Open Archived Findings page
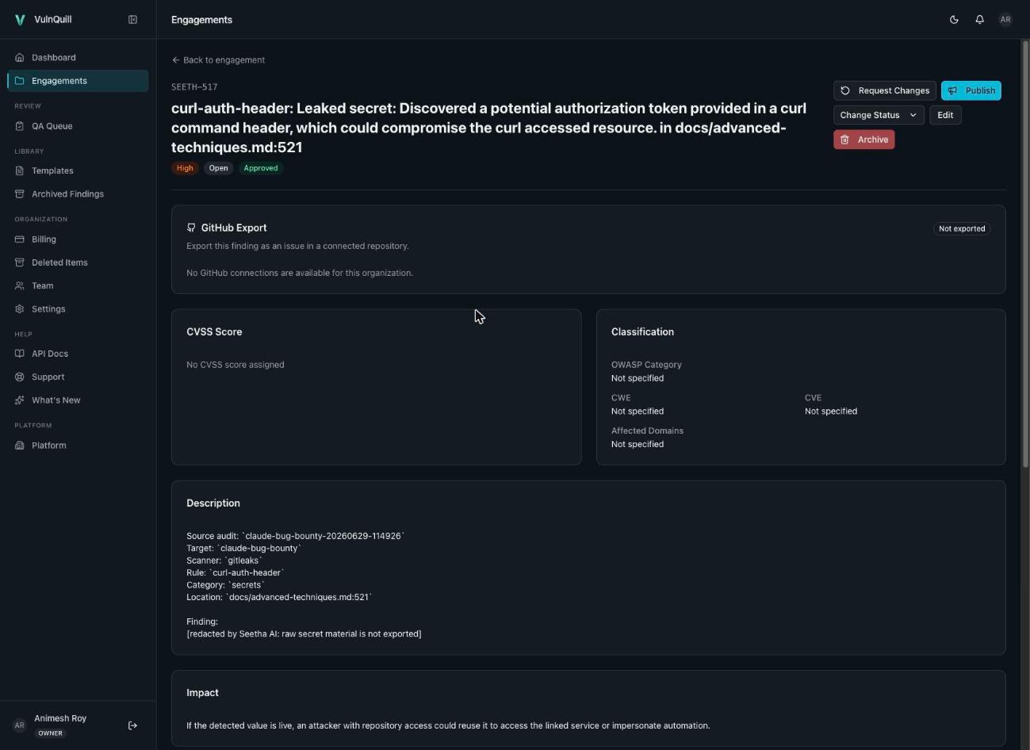 [78, 194]
